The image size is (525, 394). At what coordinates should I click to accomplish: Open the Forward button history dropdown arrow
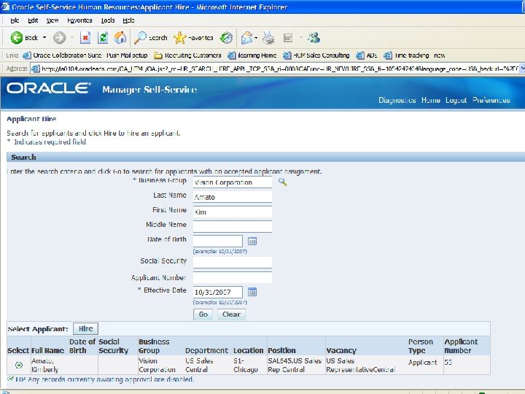(72, 37)
